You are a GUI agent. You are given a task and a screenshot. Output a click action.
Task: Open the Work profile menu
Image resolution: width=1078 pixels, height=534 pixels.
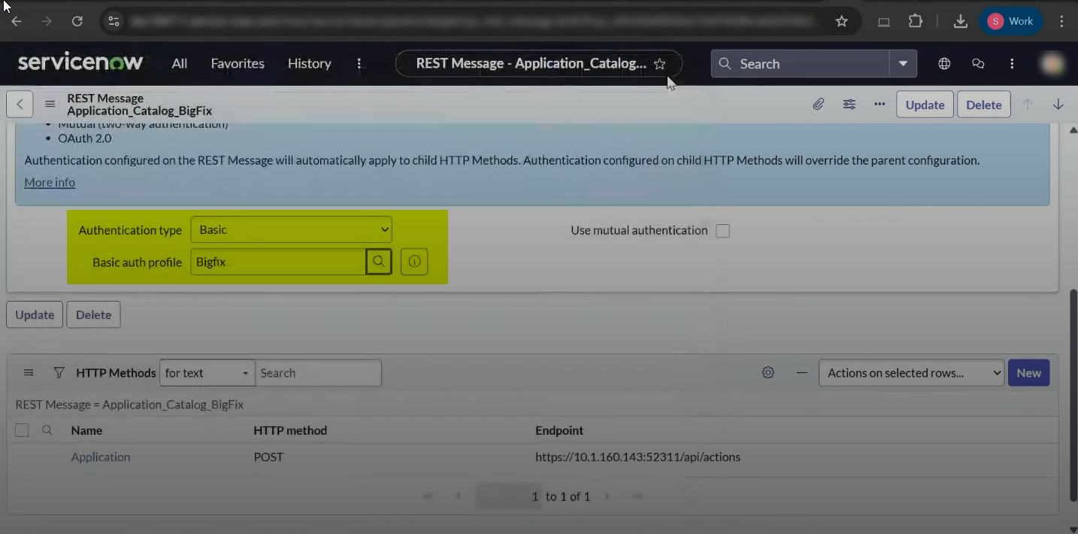1010,21
